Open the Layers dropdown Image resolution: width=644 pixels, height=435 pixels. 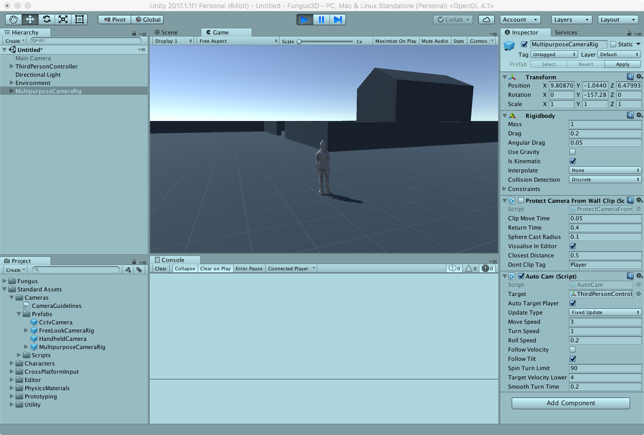point(572,20)
